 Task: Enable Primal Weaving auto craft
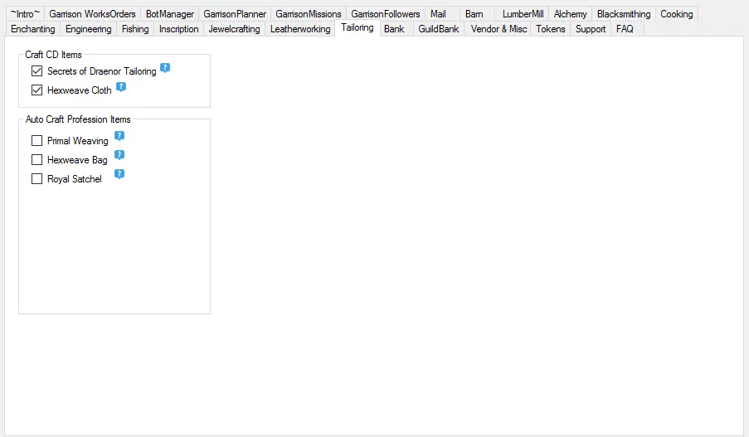pyautogui.click(x=36, y=141)
